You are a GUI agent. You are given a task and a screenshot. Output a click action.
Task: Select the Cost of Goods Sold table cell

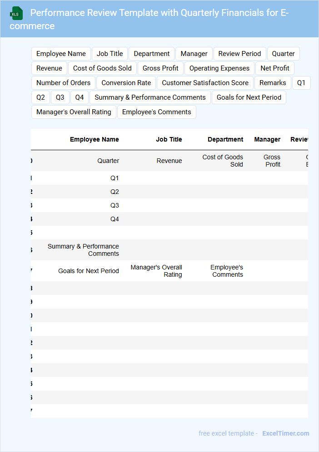tap(223, 161)
